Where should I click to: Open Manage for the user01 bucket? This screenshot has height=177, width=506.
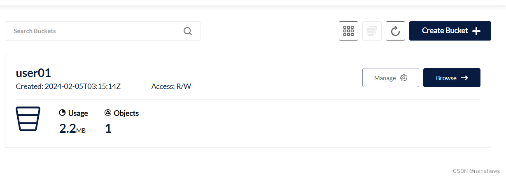390,78
